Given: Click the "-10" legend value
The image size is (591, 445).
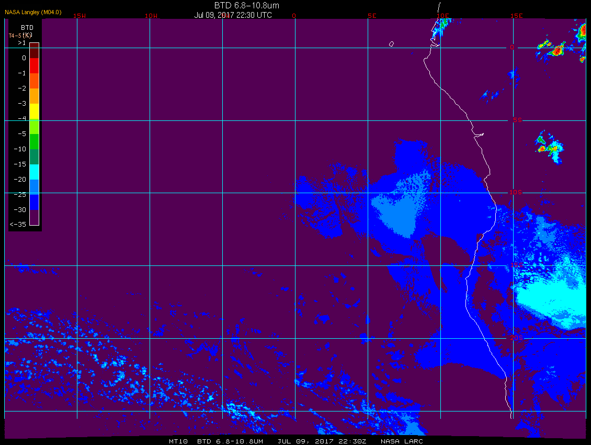Looking at the screenshot, I should point(20,149).
